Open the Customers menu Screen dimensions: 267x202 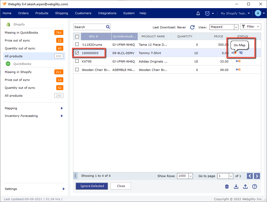click(x=83, y=13)
